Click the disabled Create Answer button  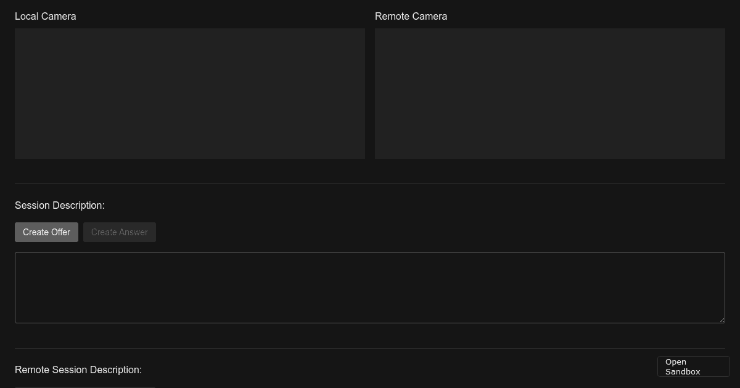[x=119, y=232]
